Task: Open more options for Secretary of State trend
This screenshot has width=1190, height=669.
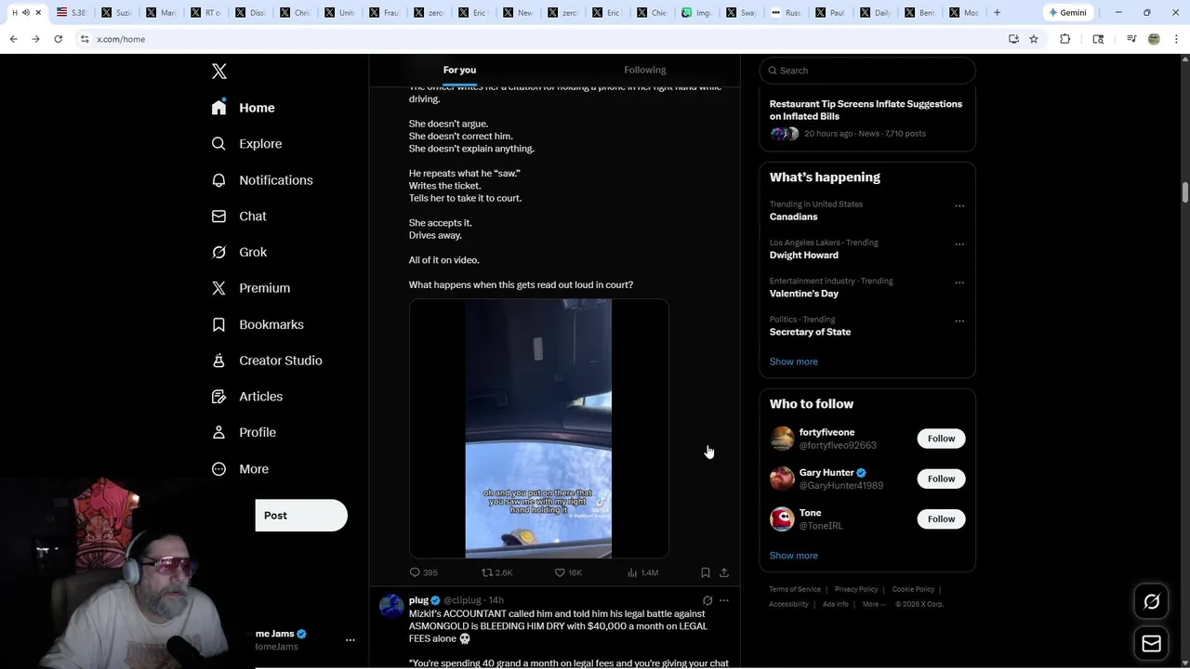Action: (959, 321)
